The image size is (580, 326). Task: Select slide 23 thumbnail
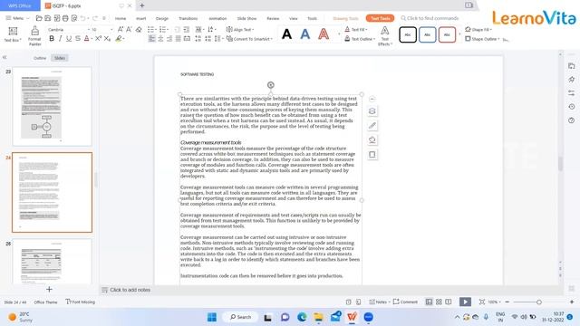pos(52,107)
